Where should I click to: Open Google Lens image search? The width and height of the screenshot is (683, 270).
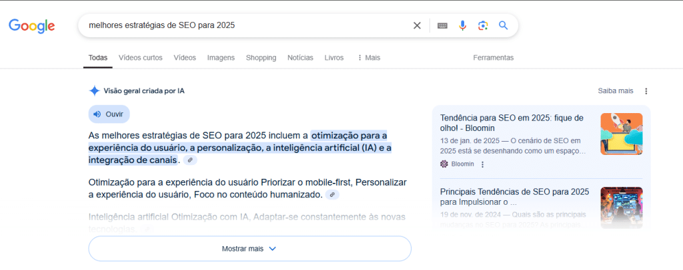click(x=483, y=26)
